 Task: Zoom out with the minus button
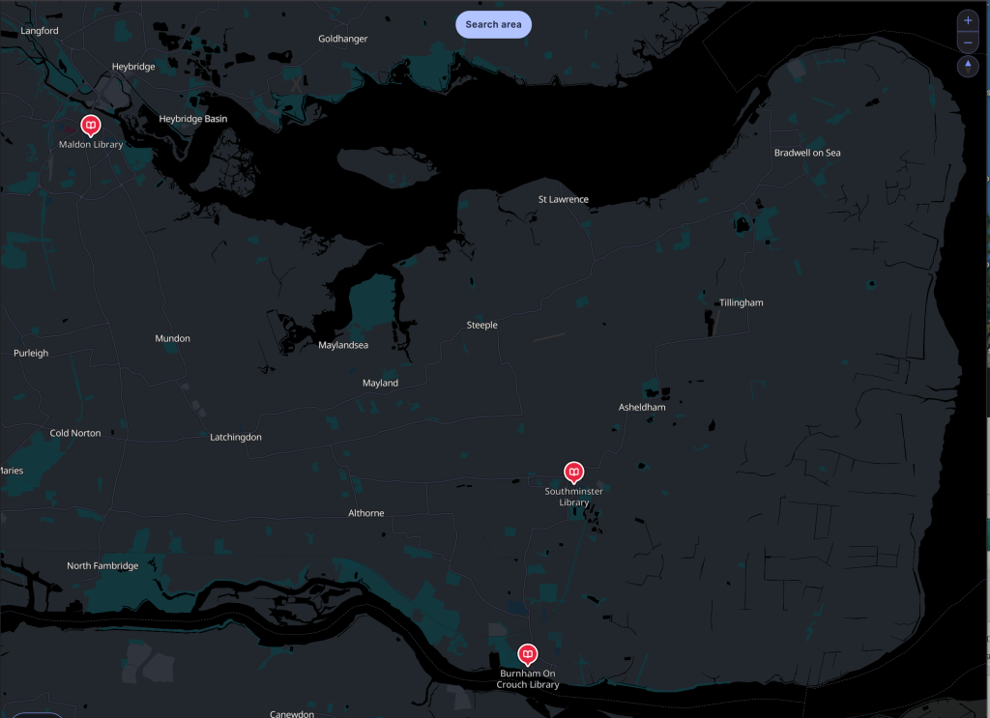pos(968,43)
